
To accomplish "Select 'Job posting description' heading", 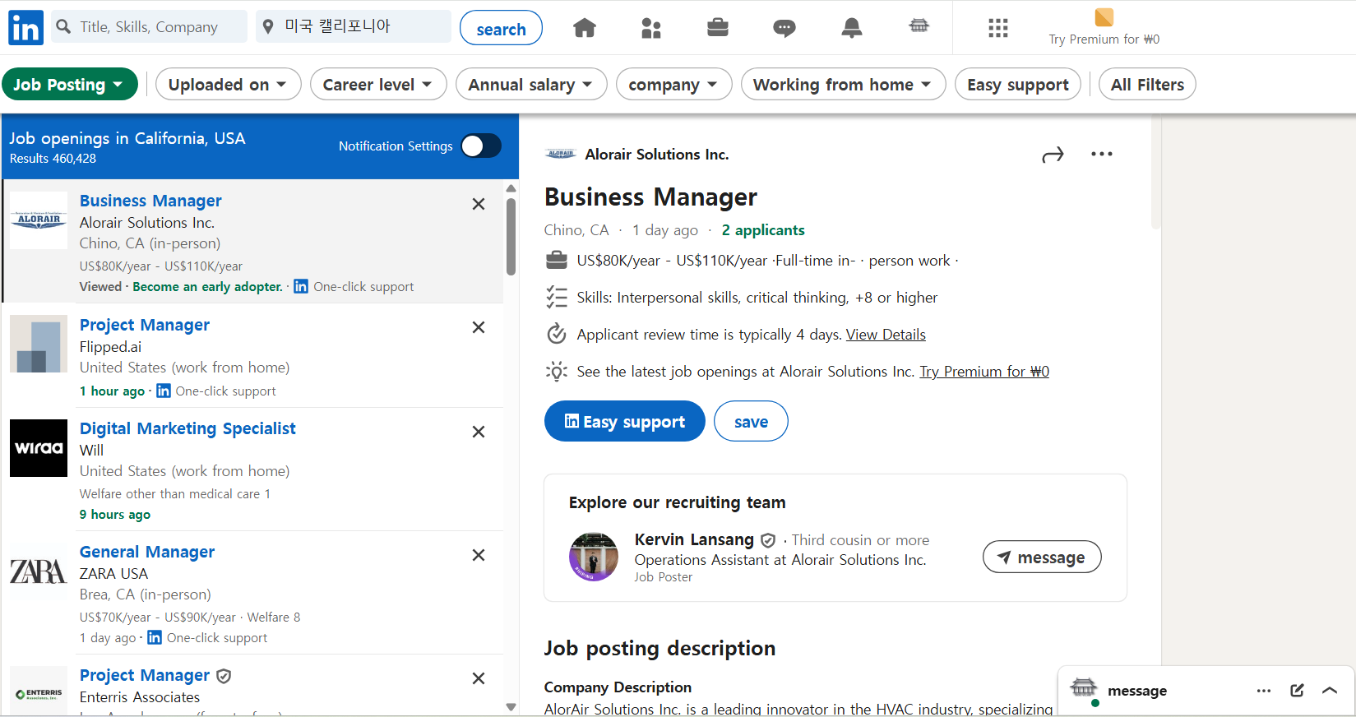I will coord(659,648).
